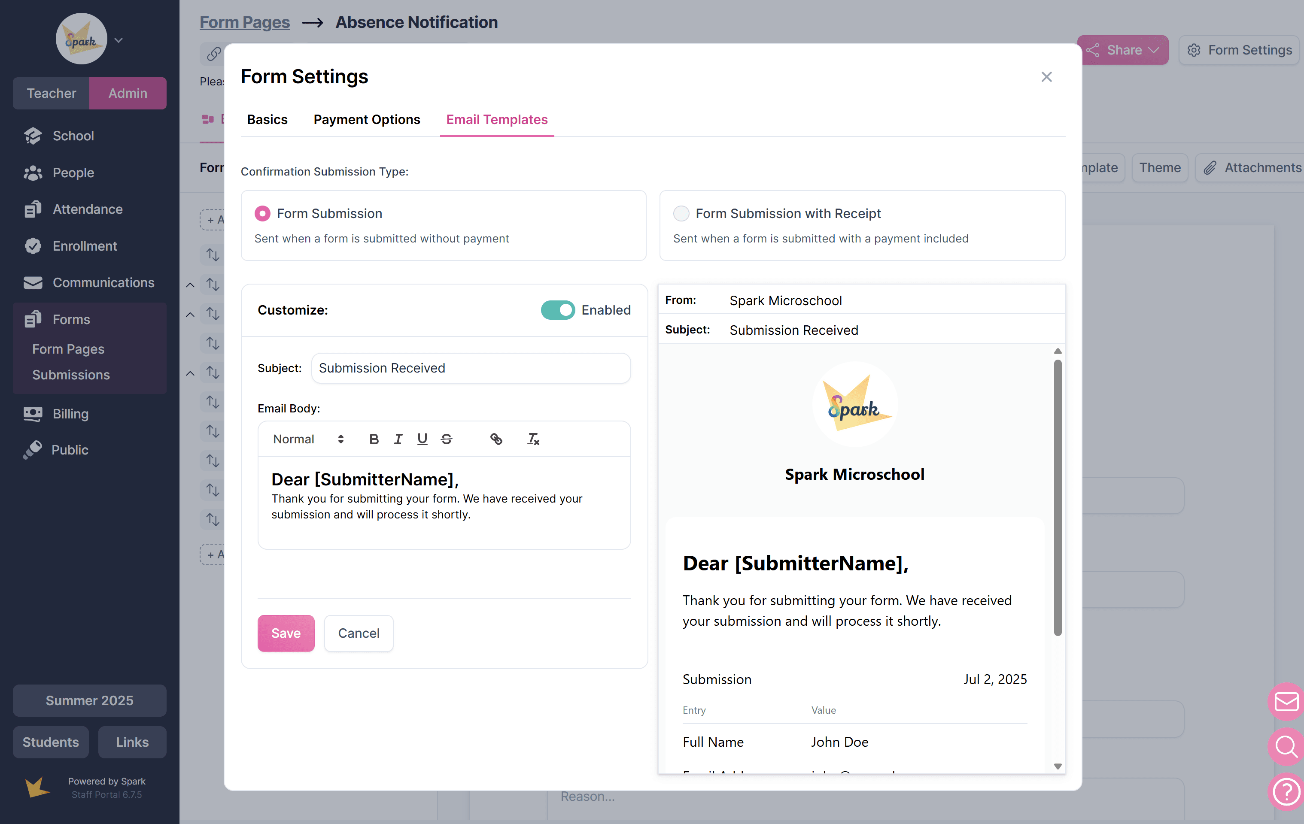
Task: Clear text formatting in editor
Action: 533,439
